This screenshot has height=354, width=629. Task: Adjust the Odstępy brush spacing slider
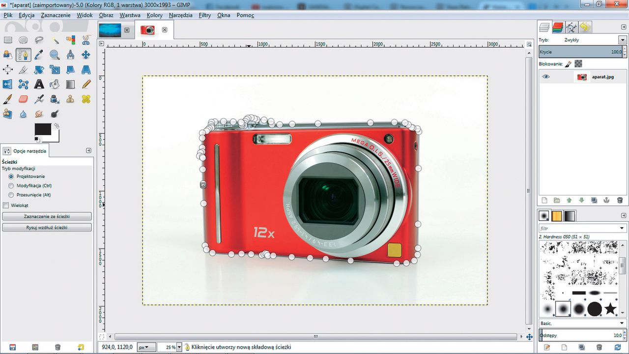pos(582,335)
